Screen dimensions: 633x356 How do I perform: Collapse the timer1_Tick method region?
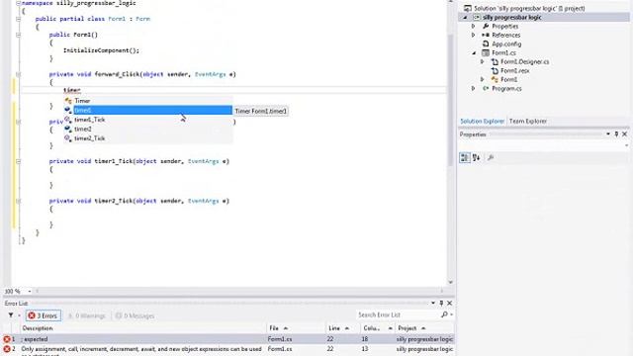point(18,161)
